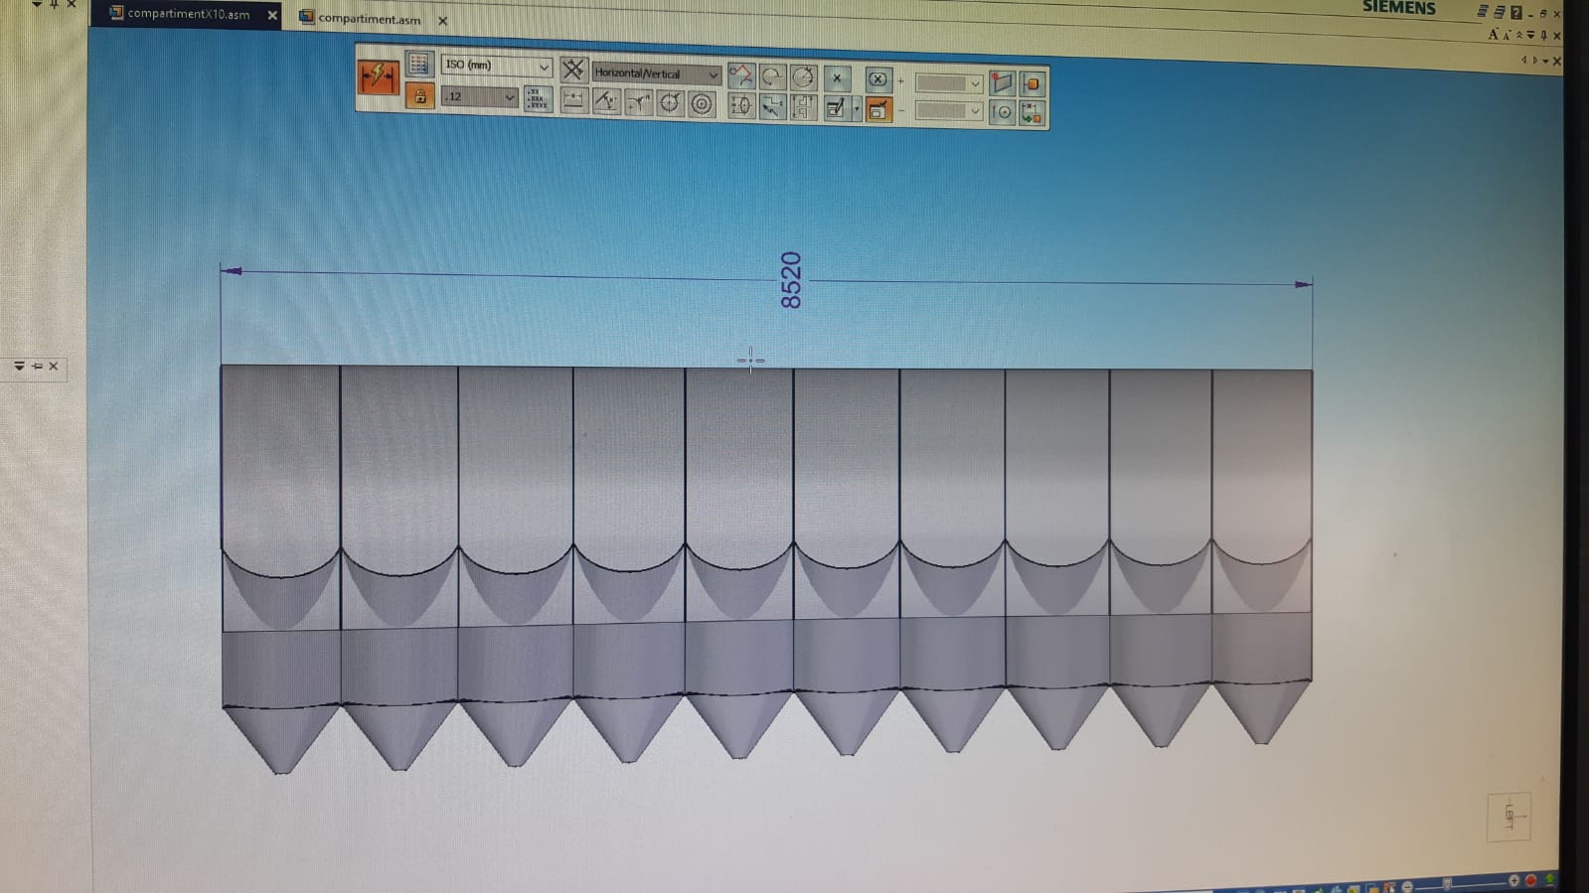Select the radial dimension type icon

637,102
